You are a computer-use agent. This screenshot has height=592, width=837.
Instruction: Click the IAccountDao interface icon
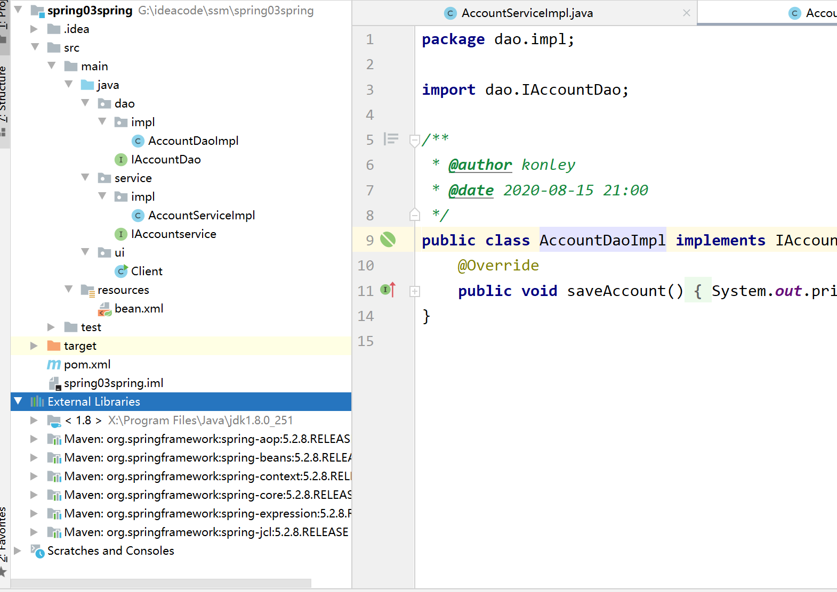coord(121,160)
